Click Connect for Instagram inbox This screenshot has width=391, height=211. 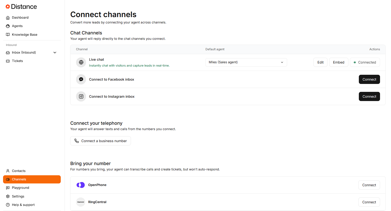(369, 96)
